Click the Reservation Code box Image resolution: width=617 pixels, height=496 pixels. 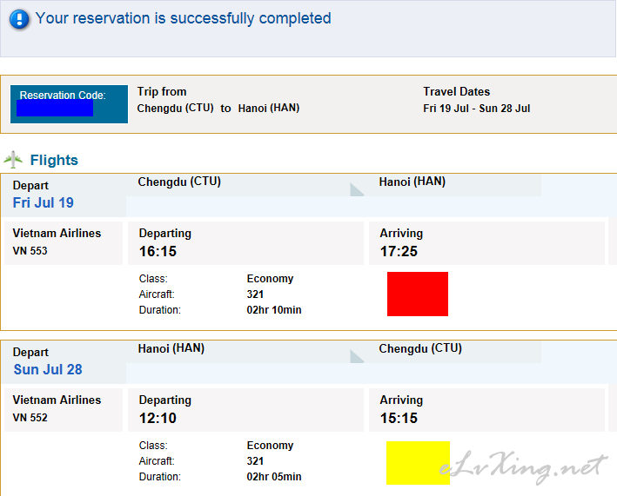coord(69,104)
